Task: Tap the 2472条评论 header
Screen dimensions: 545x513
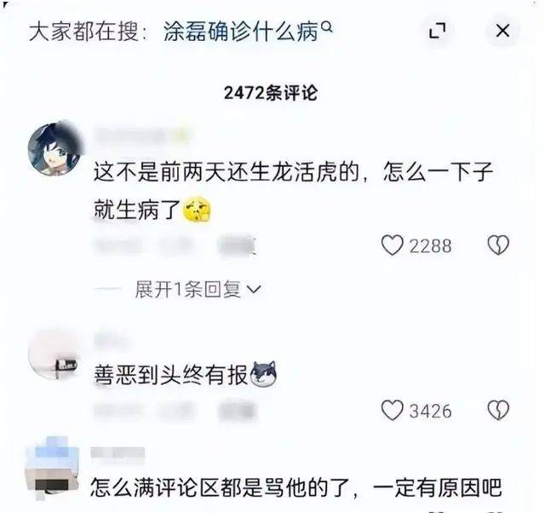Action: coord(271,93)
